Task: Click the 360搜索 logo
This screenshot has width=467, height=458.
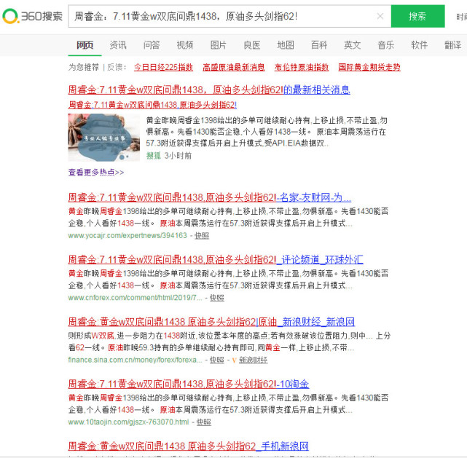Action: 33,16
